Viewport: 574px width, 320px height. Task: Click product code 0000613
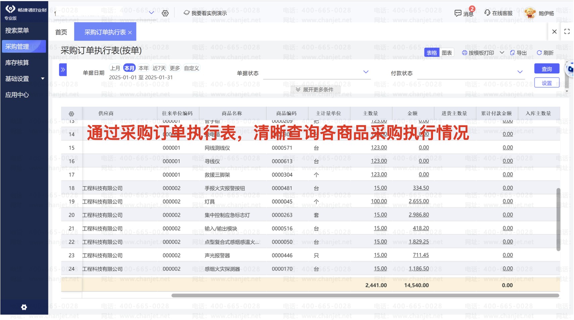(x=282, y=161)
